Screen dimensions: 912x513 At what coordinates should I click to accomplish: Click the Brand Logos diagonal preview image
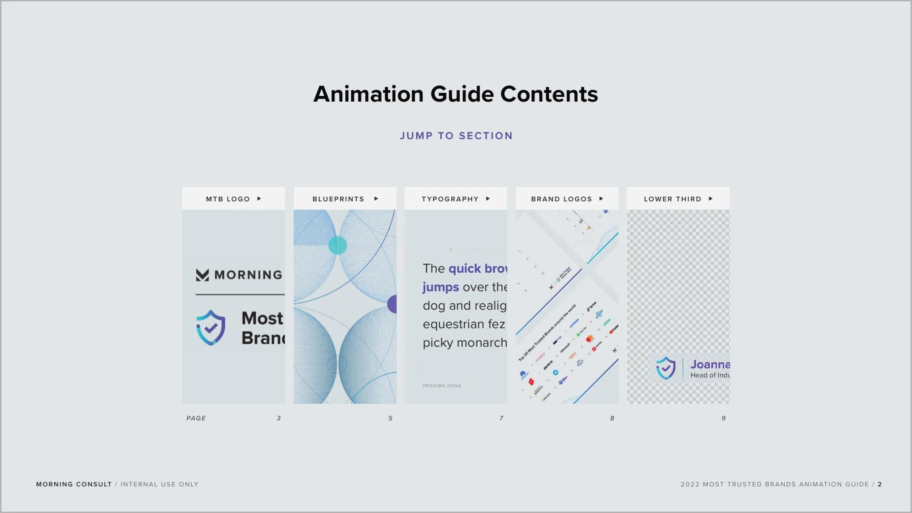coord(567,306)
